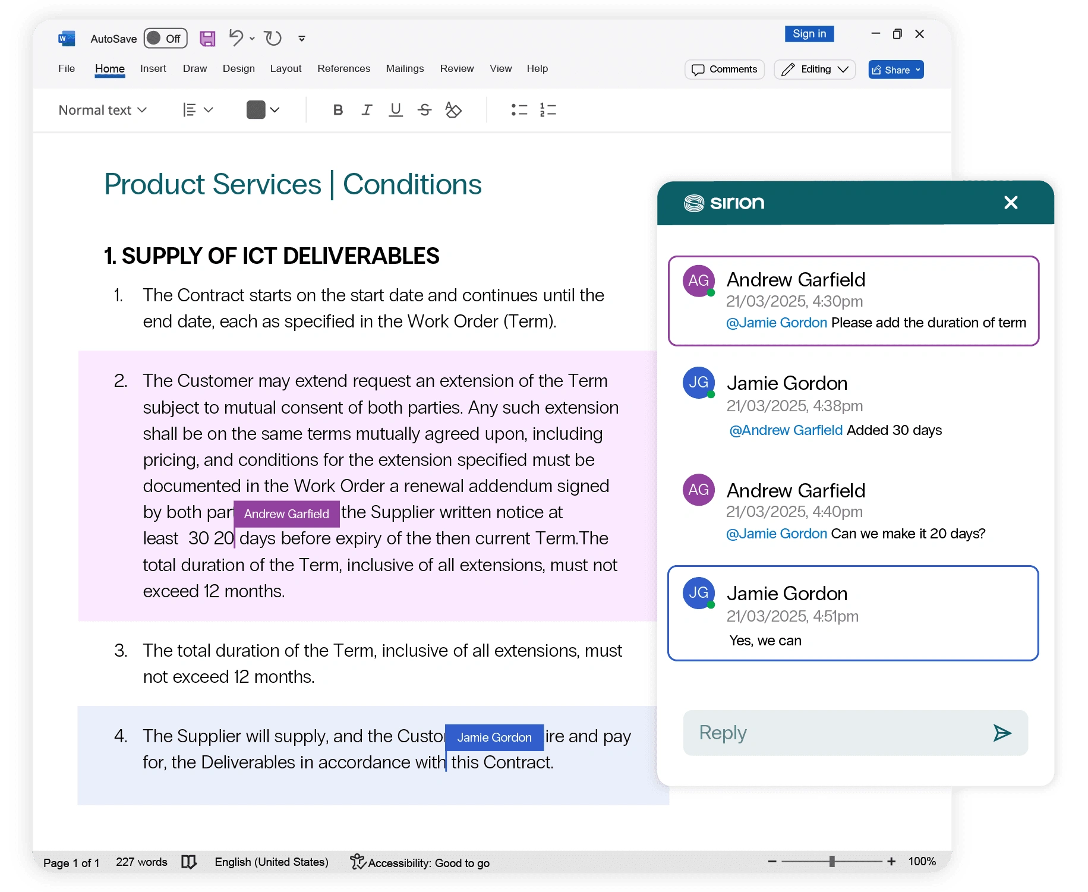This screenshot has width=1088, height=892.
Task: Click the gray text color swatch
Action: (x=256, y=110)
